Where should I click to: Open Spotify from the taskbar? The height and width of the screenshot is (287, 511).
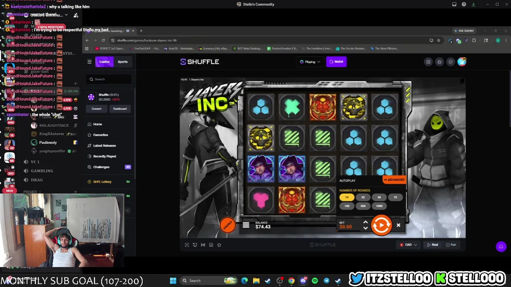315,281
